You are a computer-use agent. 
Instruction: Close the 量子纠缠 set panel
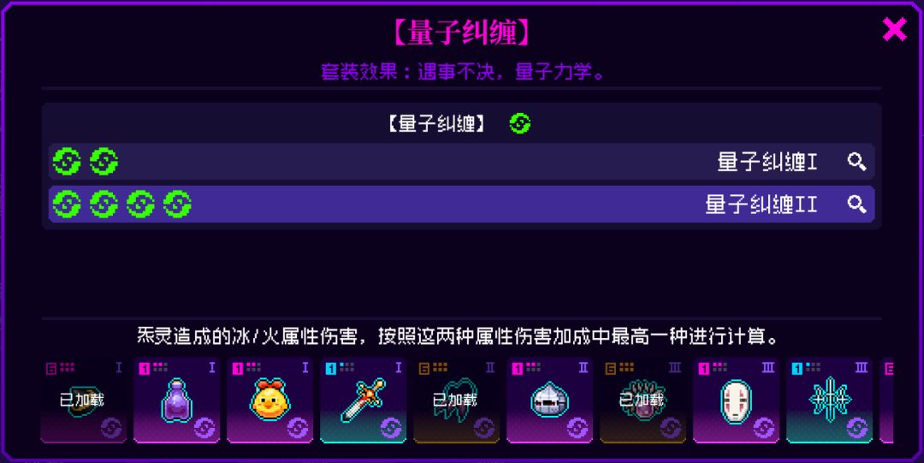pyautogui.click(x=894, y=29)
